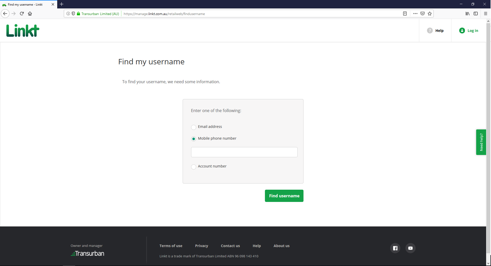Screen dimensions: 491x266
Task: Switch to the Find my username tab
Action: click(x=26, y=4)
